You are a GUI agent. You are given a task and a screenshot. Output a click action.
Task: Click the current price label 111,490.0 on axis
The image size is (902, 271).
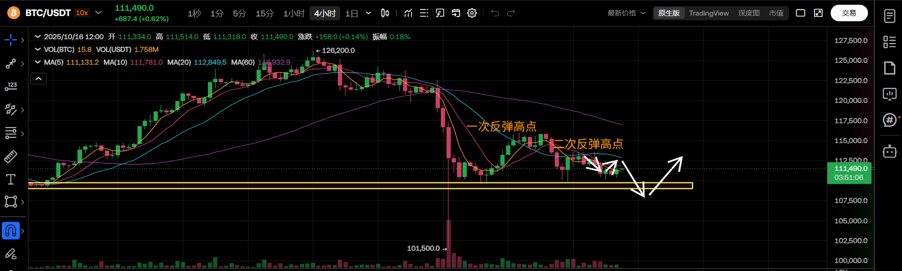(850, 169)
